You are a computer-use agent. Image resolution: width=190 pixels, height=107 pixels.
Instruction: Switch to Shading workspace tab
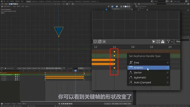64,1
